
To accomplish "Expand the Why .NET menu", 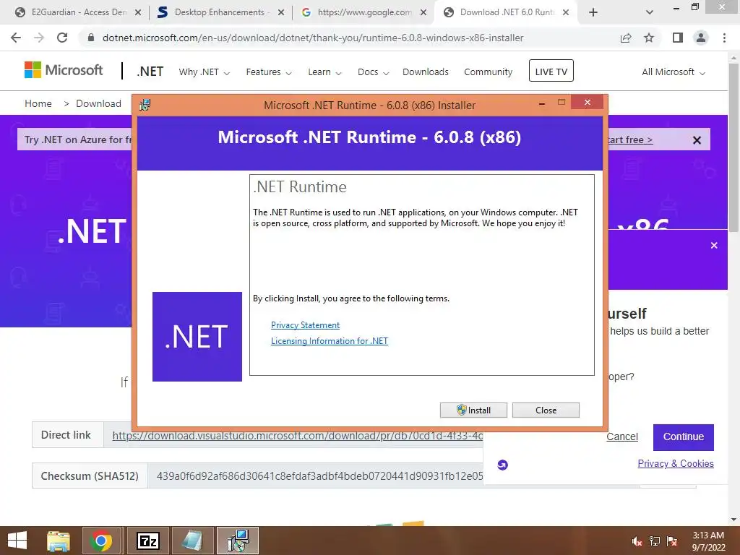I will [204, 72].
